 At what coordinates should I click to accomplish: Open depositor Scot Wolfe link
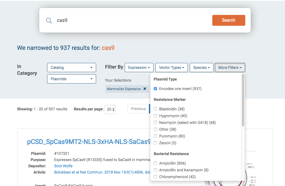[x=63, y=166]
